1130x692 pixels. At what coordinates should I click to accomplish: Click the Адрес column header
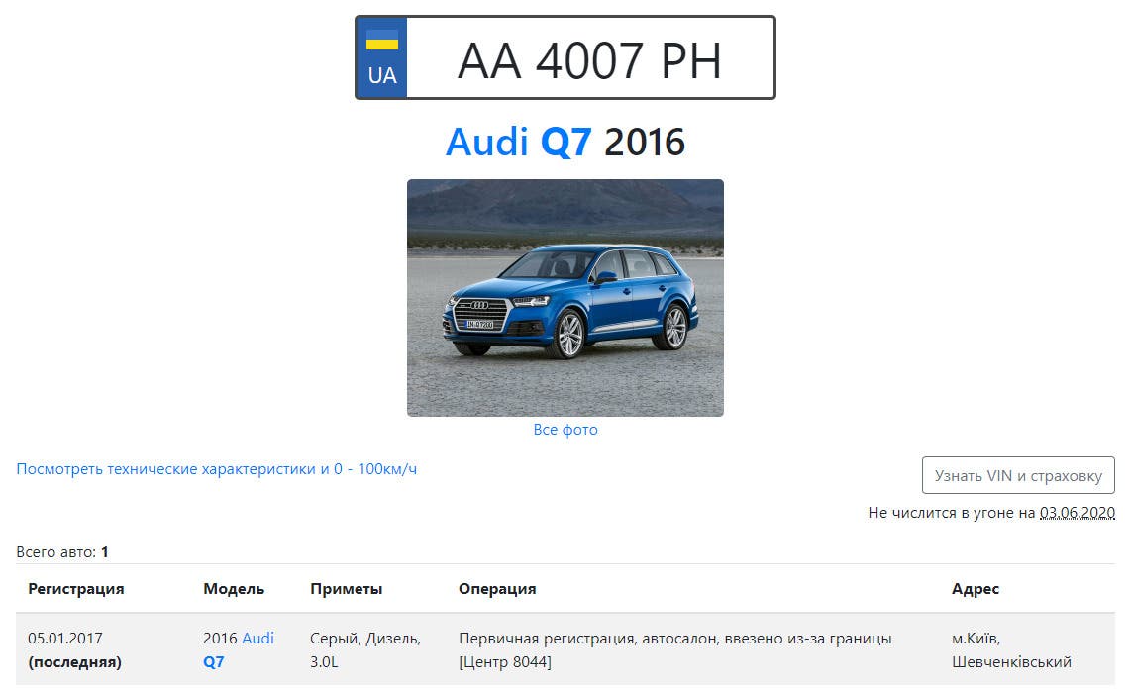click(976, 588)
